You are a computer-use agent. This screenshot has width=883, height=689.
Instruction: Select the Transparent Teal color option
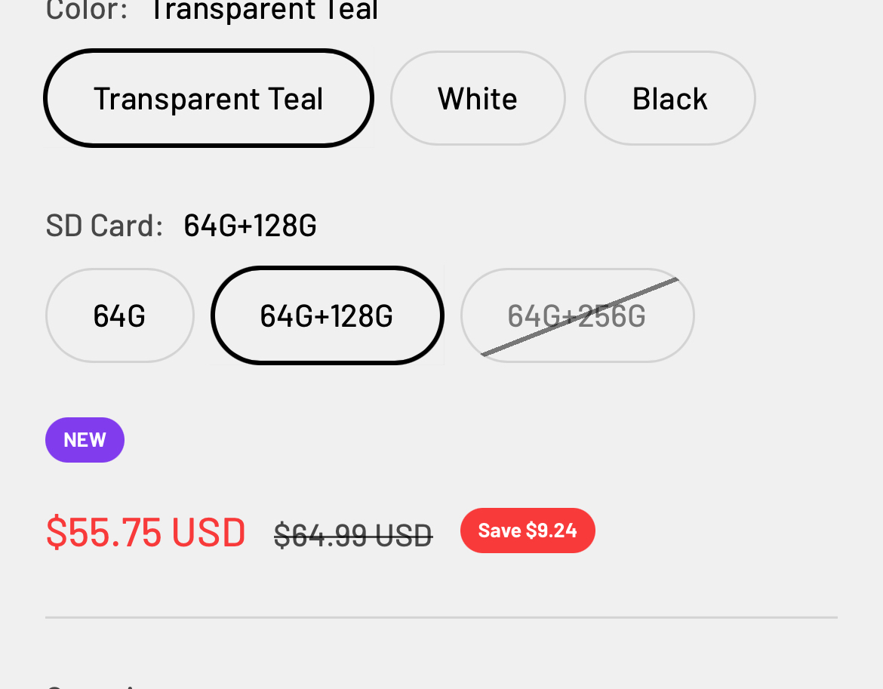pyautogui.click(x=208, y=98)
